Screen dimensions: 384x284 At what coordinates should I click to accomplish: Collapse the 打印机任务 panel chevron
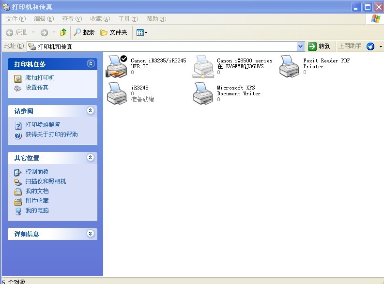click(91, 64)
